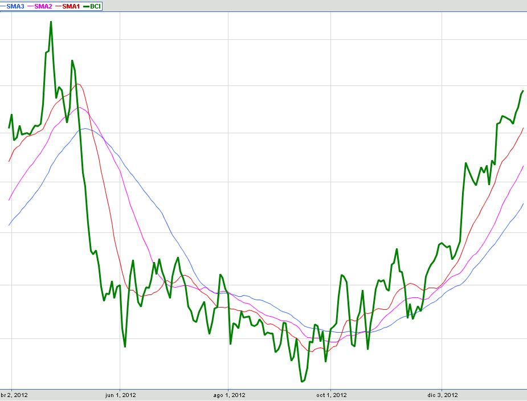Viewport: 527px width, 401px height.
Task: Click the "br 2, 2012" axis label
Action: [14, 395]
